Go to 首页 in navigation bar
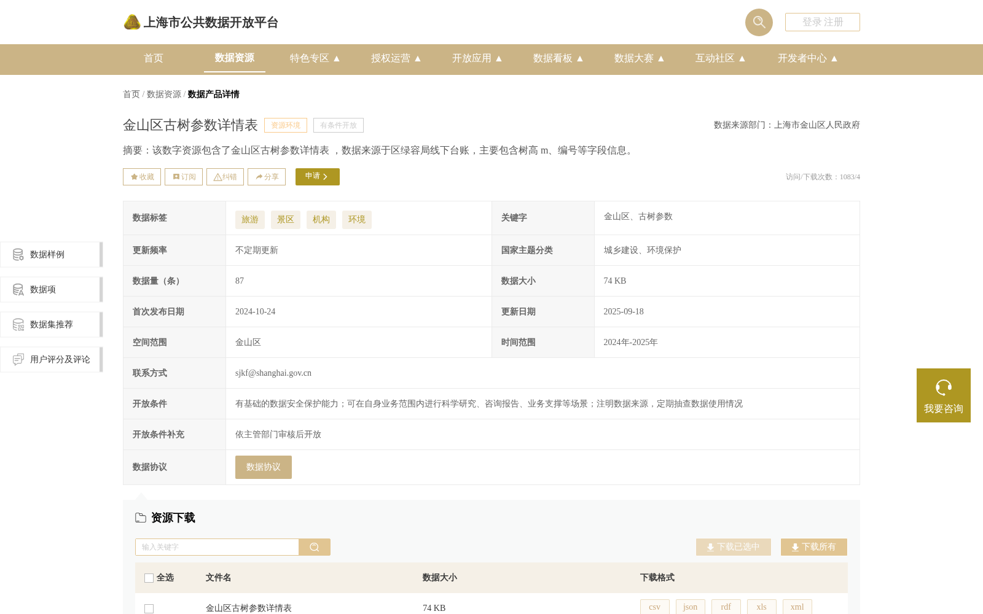 point(154,58)
